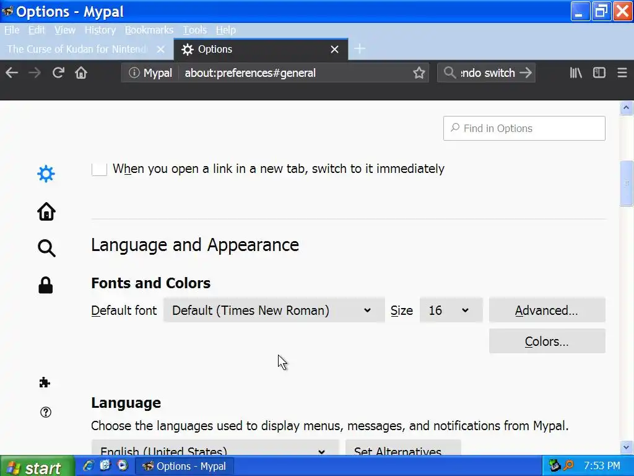Open the Windows start menu
The width and height of the screenshot is (634, 476).
(x=37, y=466)
